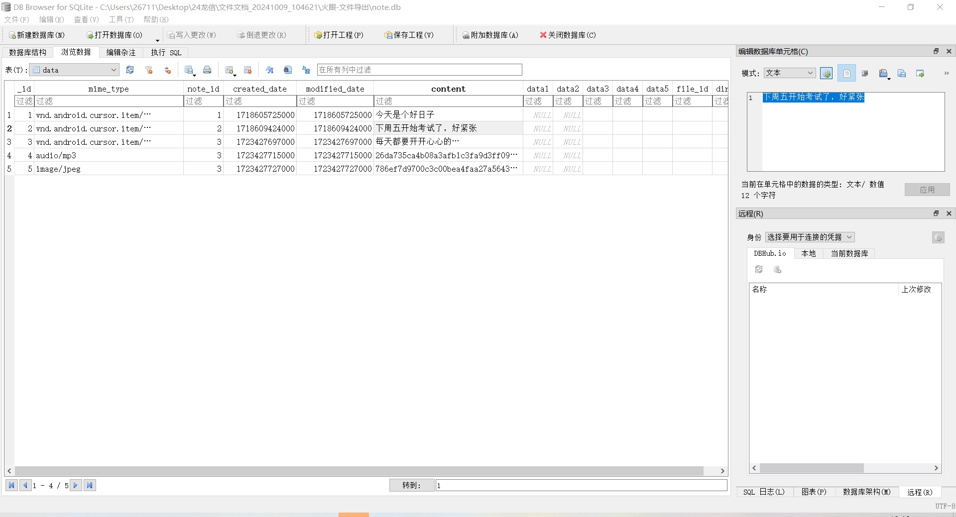
Task: Click 保存工程 toolbar button
Action: (409, 35)
